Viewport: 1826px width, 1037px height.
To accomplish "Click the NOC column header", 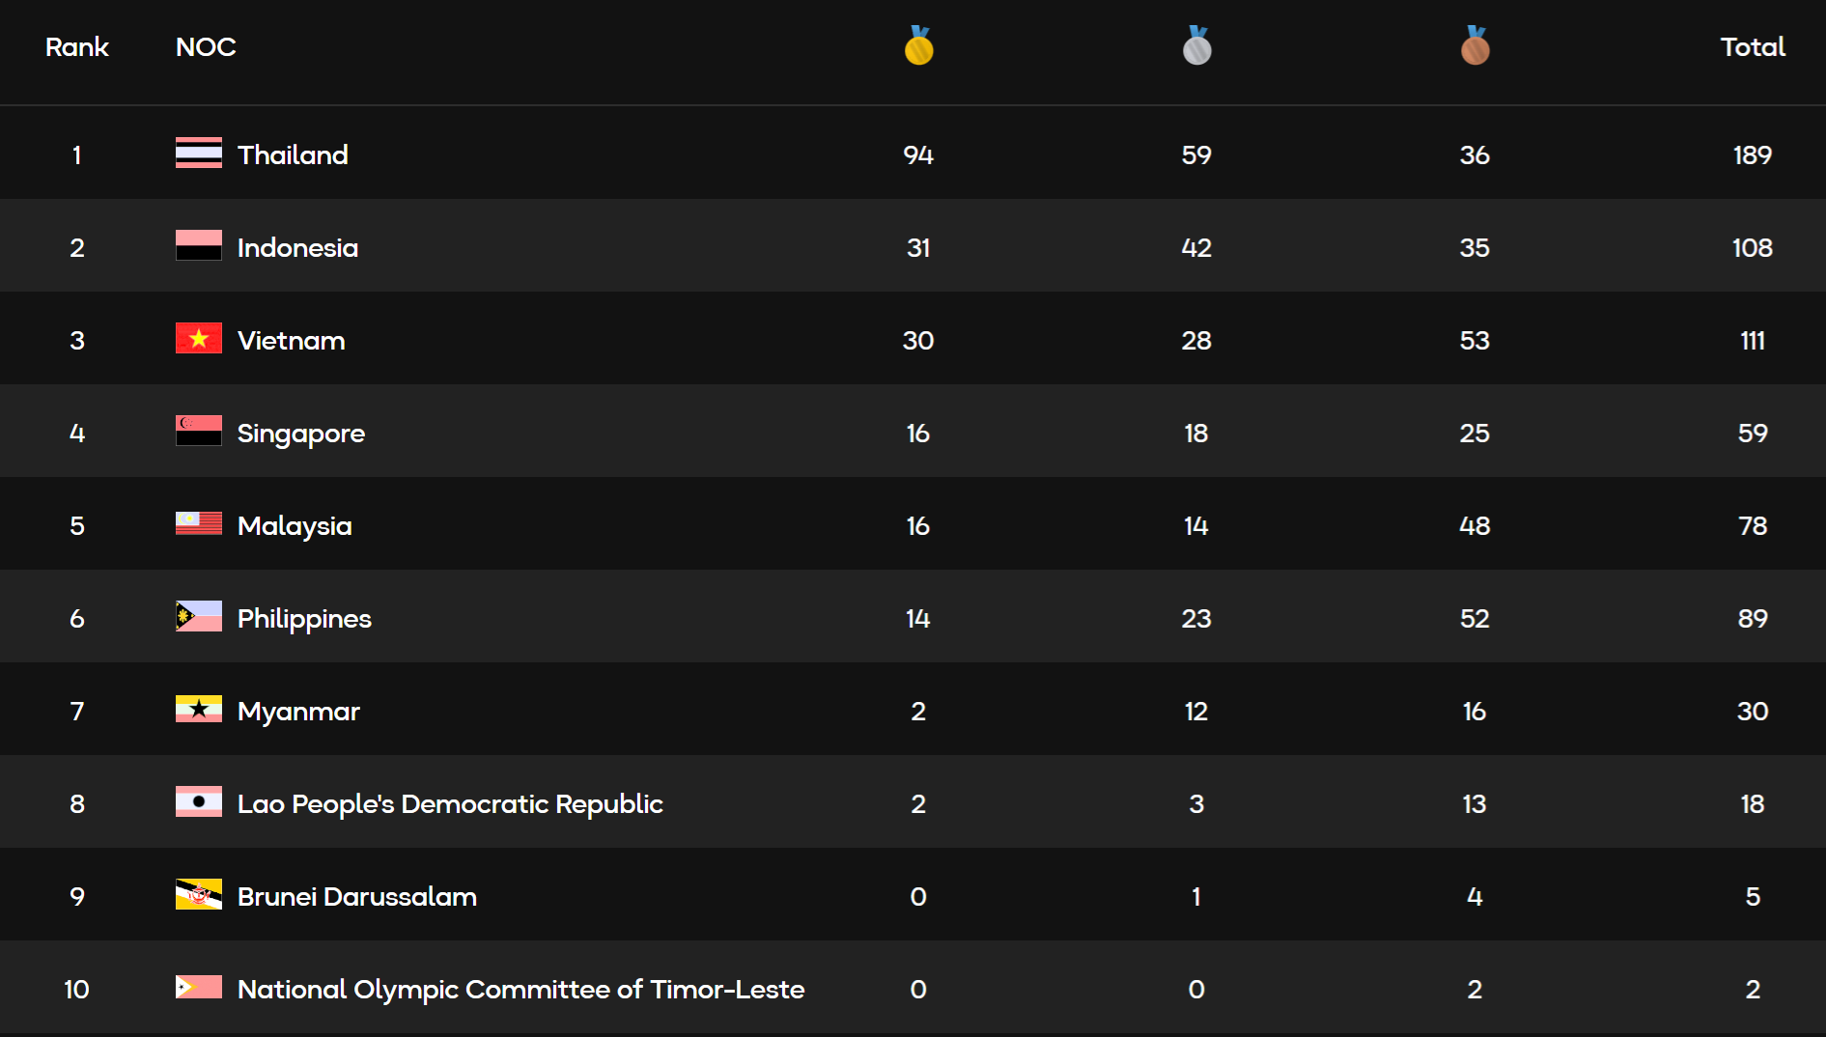I will 206,47.
